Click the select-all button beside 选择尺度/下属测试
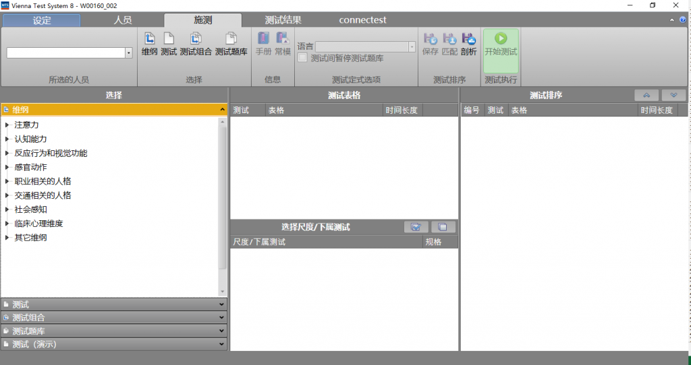 coord(416,227)
